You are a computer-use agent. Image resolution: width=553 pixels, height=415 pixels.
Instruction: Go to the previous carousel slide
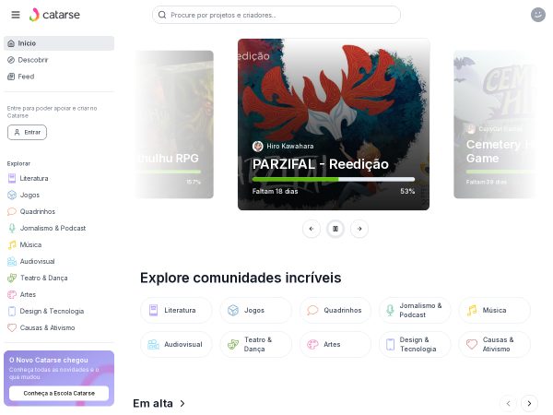point(312,229)
